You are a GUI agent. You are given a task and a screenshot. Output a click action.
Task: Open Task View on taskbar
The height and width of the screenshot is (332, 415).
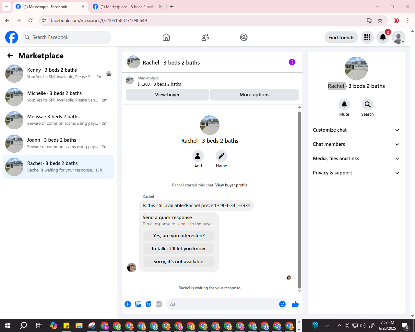[x=39, y=326]
